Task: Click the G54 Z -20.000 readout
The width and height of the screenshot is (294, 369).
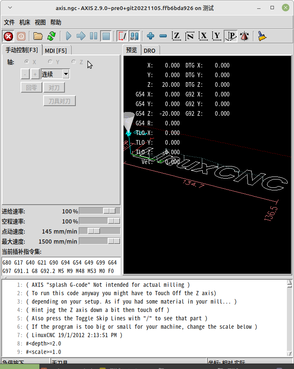Action: (x=158, y=114)
